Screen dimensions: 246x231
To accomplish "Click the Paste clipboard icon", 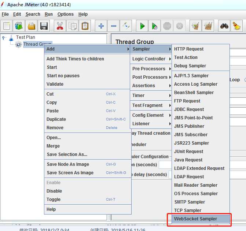I will tap(85, 26).
